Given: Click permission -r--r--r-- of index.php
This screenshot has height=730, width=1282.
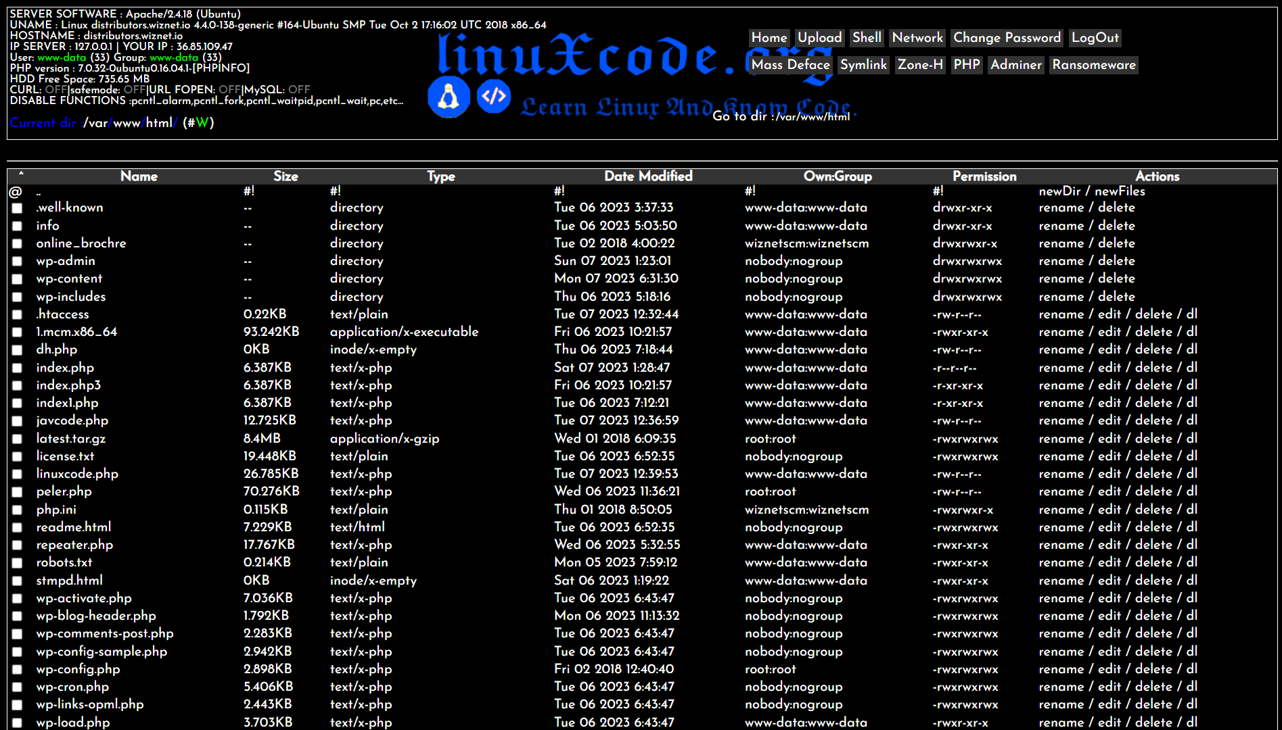Looking at the screenshot, I should click(x=955, y=368).
